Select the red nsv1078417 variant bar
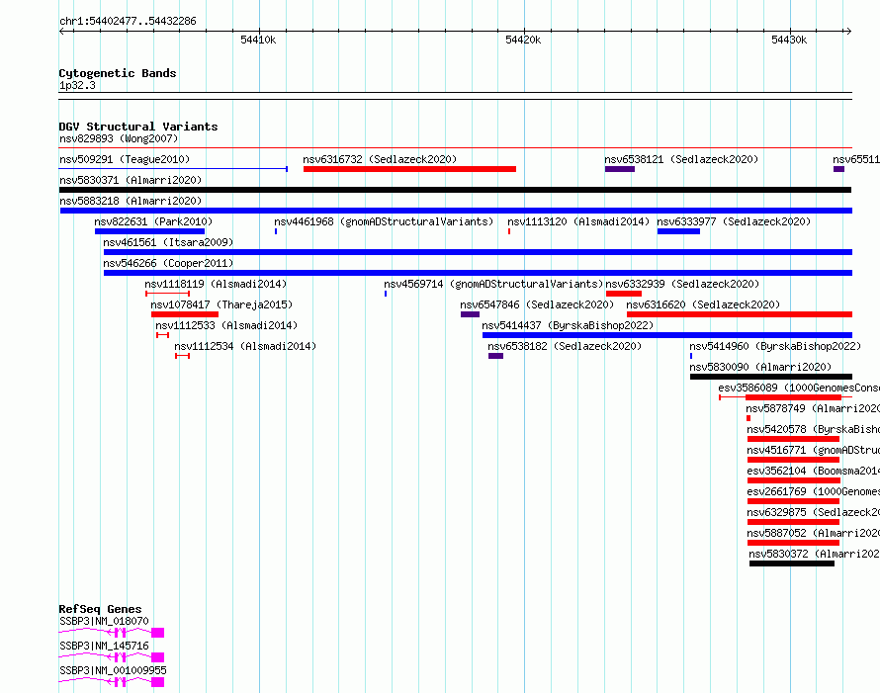The width and height of the screenshot is (880, 693). [185, 314]
